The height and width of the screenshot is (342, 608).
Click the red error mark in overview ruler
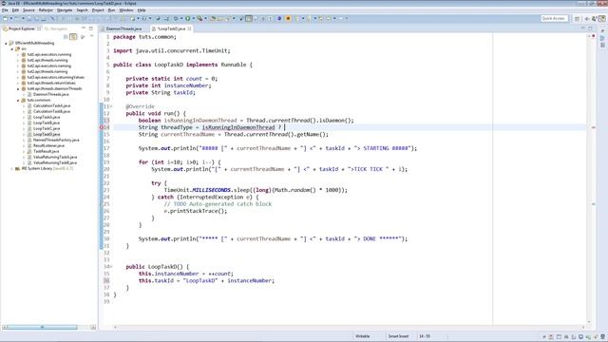point(593,127)
